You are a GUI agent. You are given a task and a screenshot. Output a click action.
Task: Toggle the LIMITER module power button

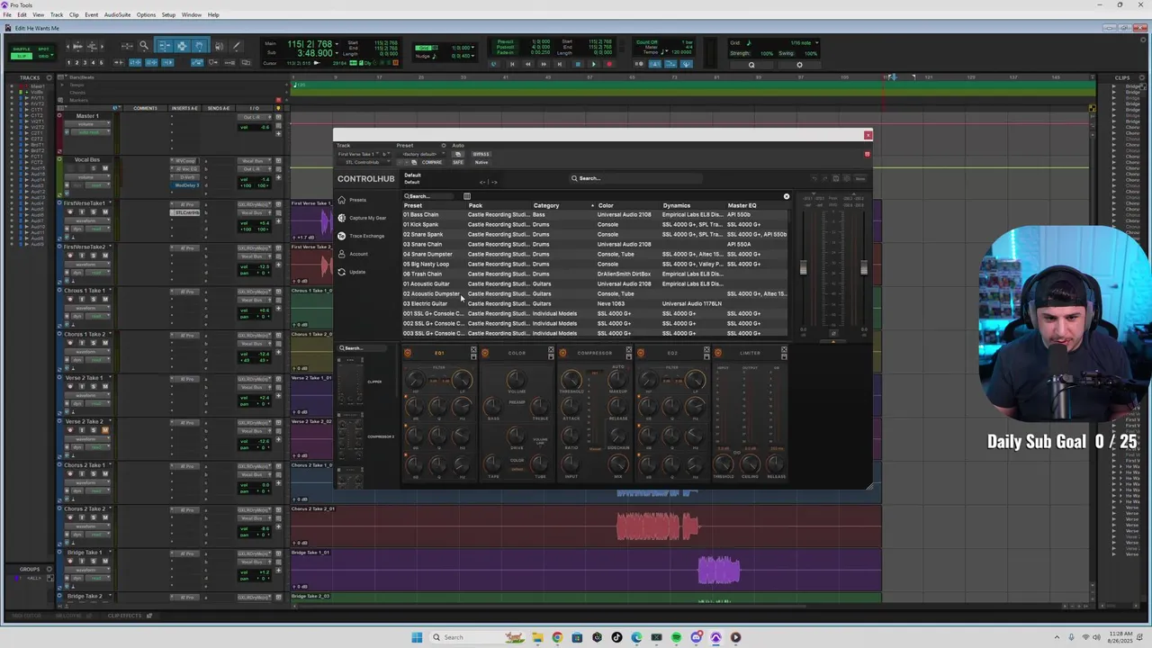(718, 353)
